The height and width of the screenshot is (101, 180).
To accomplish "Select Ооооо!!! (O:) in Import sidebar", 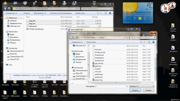I will click(x=79, y=79).
